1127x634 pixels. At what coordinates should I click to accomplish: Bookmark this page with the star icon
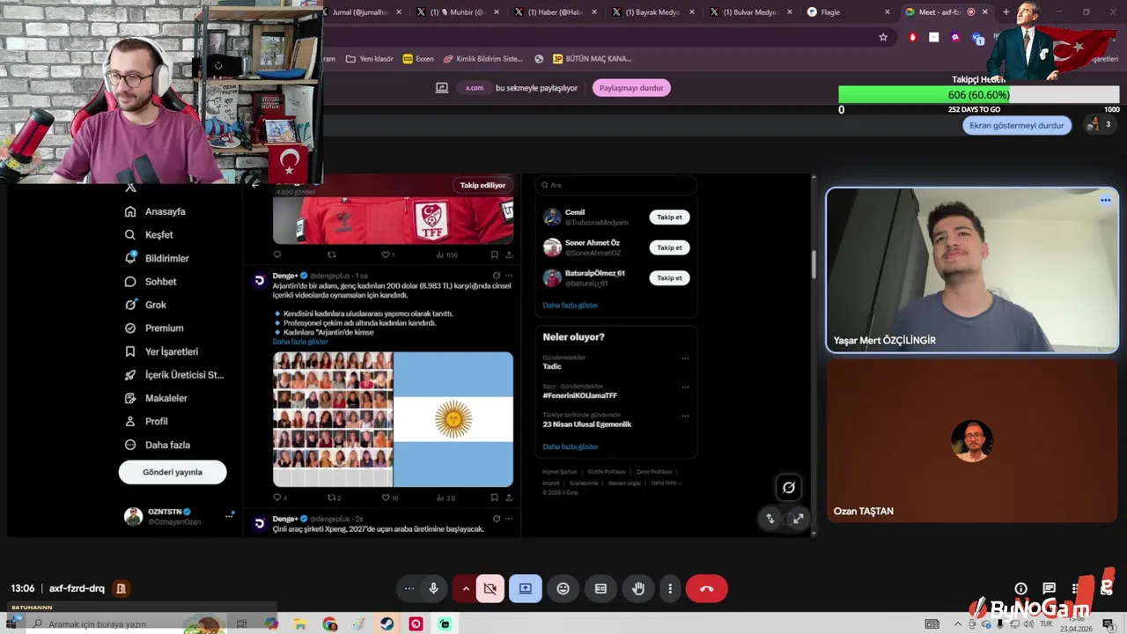883,37
